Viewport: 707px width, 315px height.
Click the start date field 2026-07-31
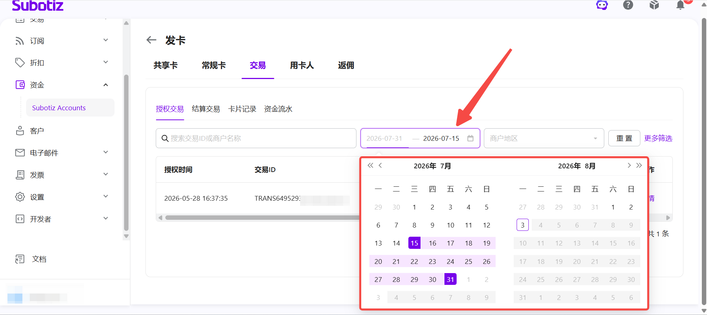pos(384,138)
